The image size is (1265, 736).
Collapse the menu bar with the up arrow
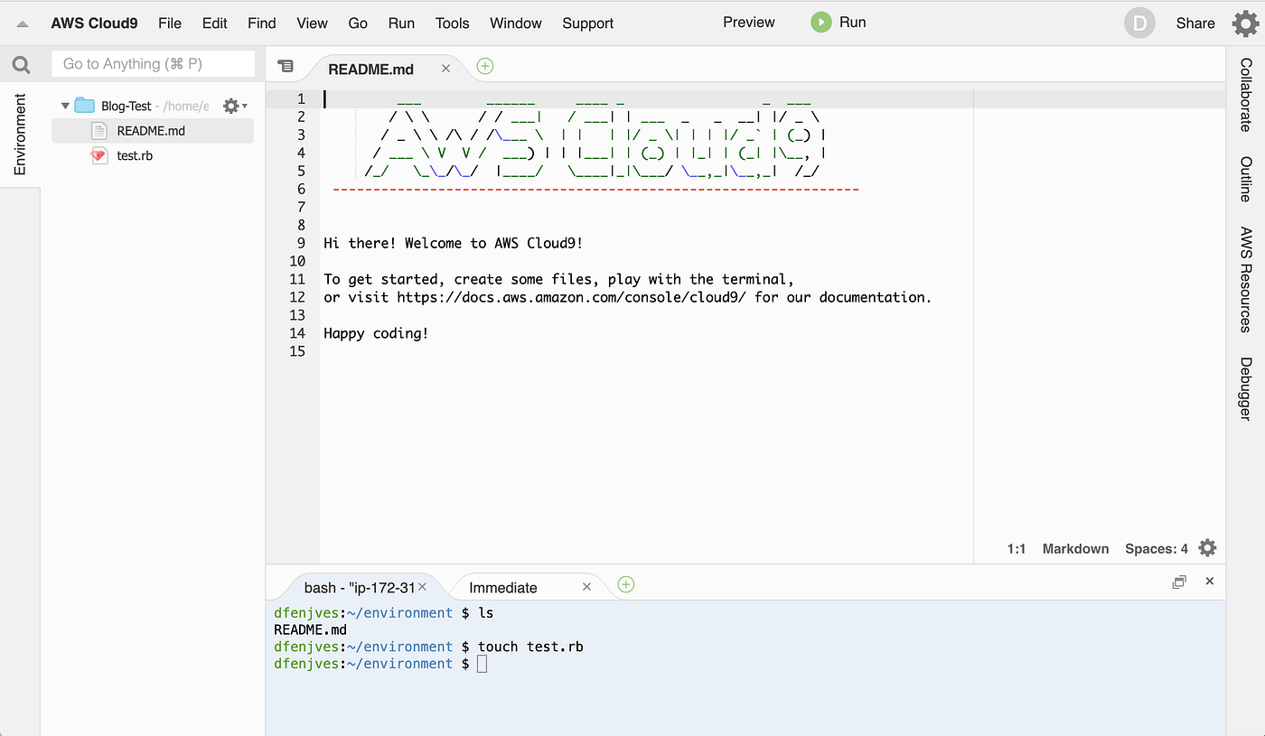tap(23, 24)
